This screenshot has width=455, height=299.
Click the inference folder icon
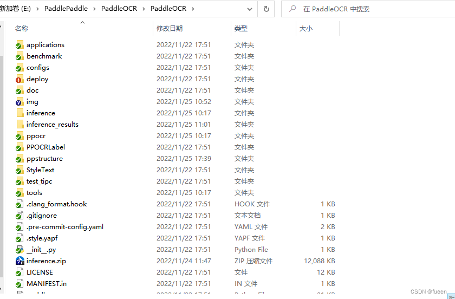coord(19,113)
